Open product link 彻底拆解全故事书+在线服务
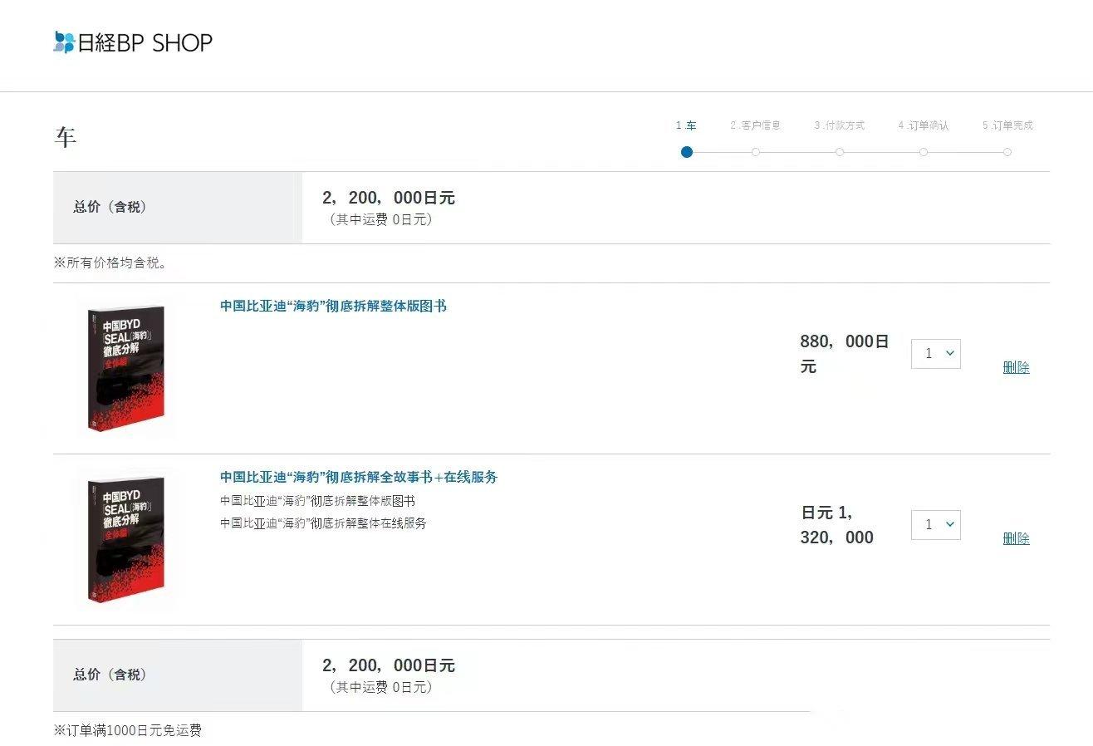 click(359, 477)
